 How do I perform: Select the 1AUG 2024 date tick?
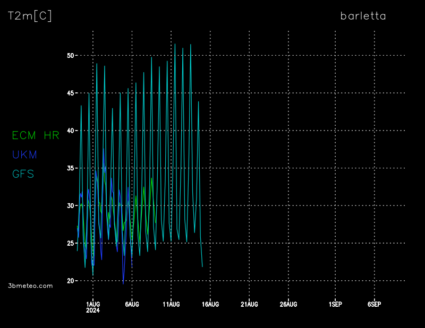[93, 307]
